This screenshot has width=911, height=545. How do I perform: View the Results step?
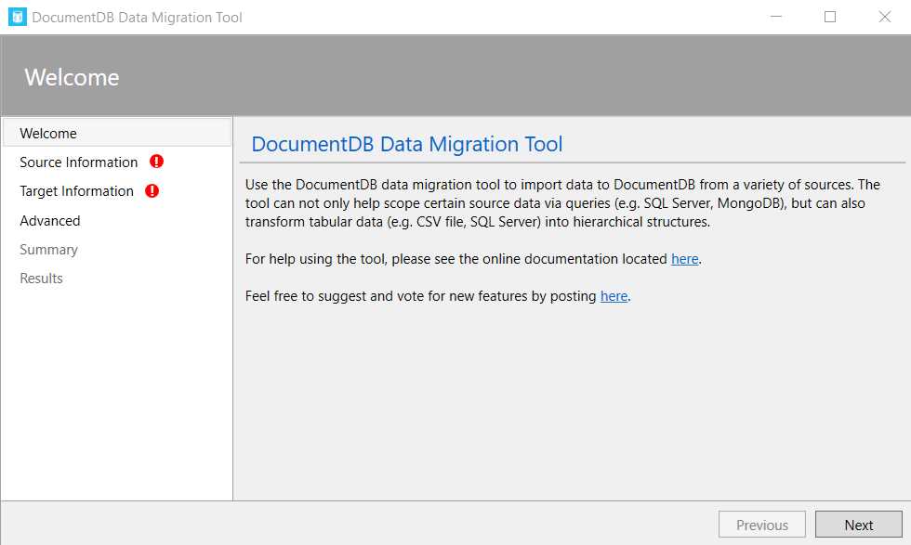tap(41, 279)
